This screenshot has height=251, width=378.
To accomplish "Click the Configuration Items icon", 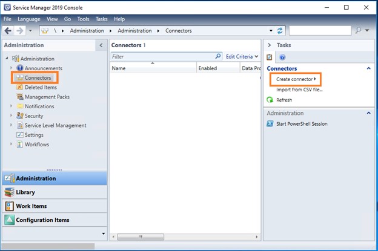I will click(10, 220).
